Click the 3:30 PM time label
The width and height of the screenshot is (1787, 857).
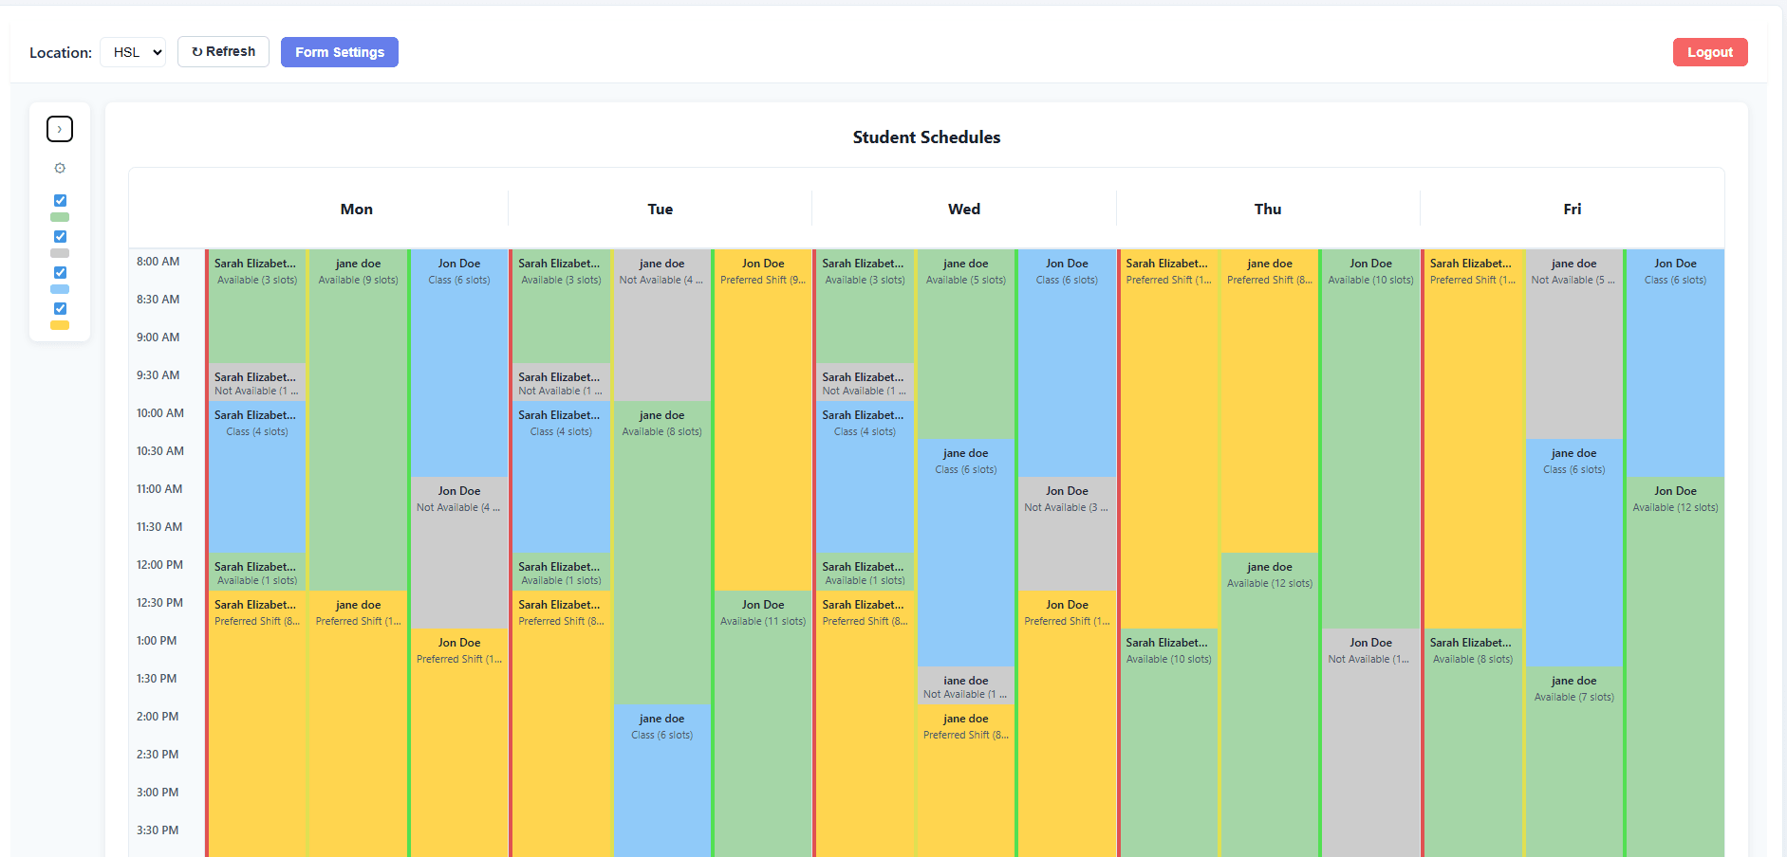point(158,830)
